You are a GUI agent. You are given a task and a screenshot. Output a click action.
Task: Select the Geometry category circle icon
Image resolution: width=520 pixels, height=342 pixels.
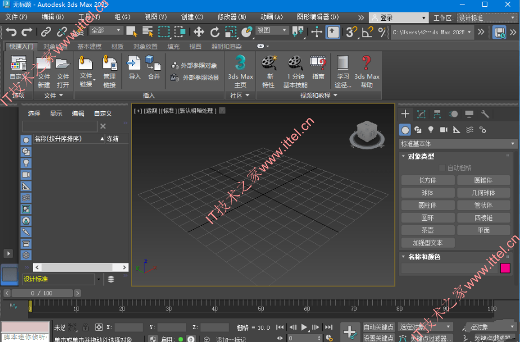click(x=405, y=130)
